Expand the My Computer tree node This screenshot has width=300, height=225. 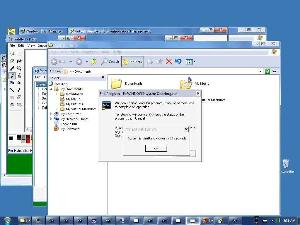click(x=51, y=114)
